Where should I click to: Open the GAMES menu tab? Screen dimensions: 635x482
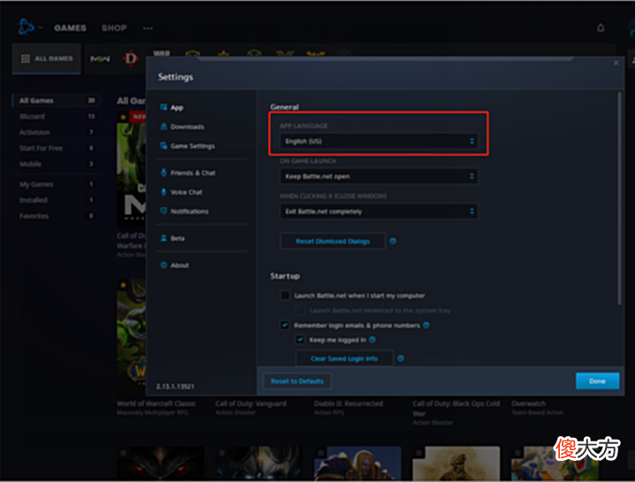point(70,28)
